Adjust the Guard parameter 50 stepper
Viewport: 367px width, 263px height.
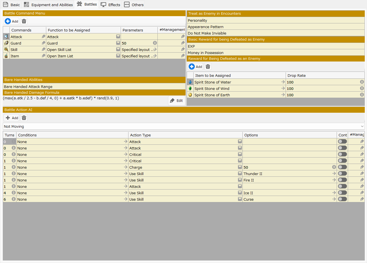[x=155, y=43]
